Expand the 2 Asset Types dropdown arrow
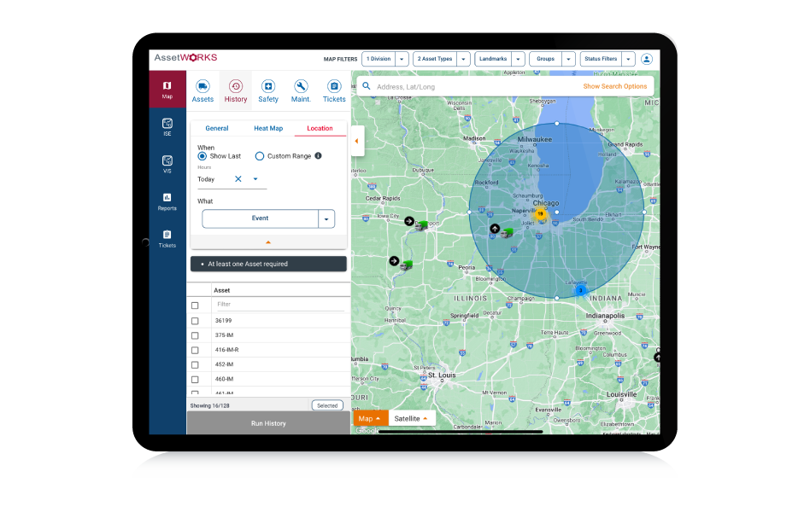 463,59
